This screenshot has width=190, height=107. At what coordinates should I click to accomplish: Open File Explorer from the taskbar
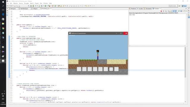click(x=3, y=24)
